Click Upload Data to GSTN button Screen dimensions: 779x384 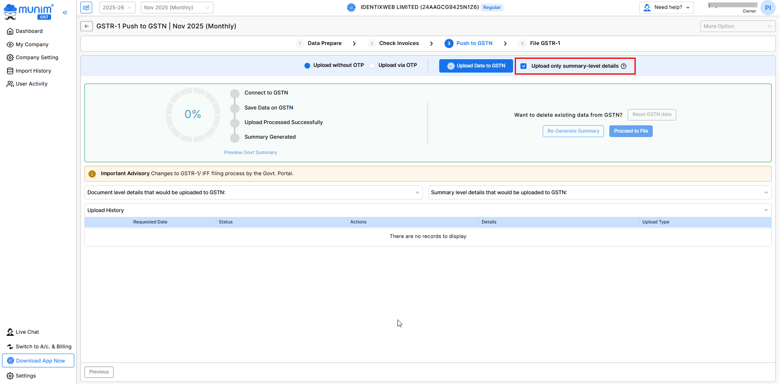coord(476,66)
